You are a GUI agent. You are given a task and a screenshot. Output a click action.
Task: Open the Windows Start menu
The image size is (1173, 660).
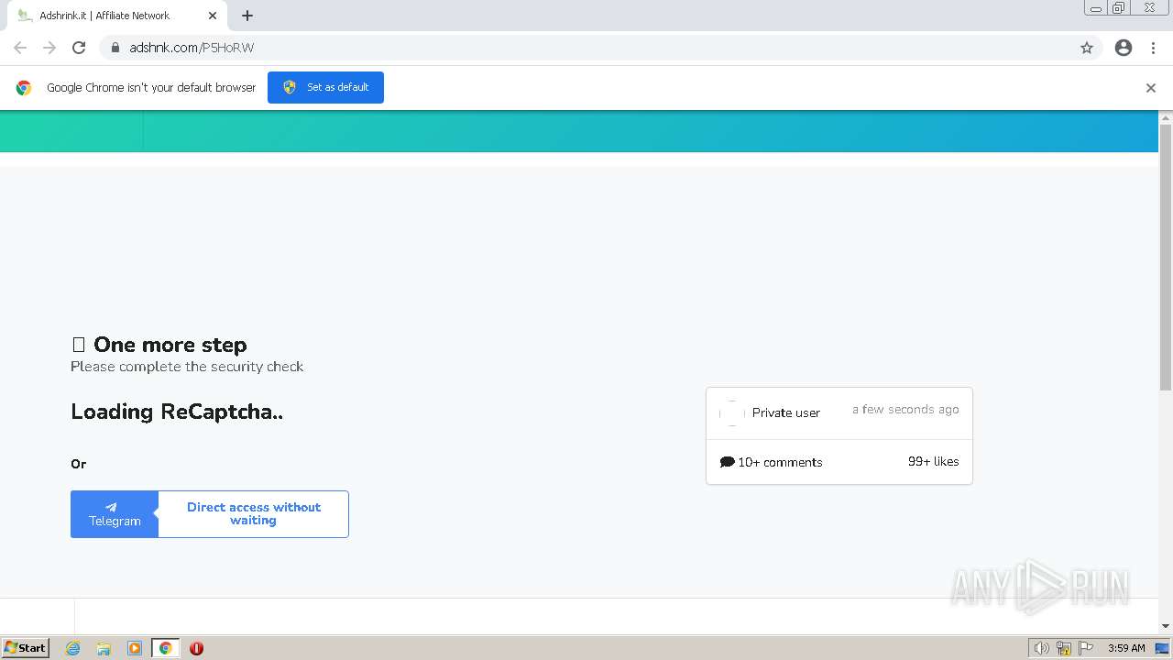26,647
